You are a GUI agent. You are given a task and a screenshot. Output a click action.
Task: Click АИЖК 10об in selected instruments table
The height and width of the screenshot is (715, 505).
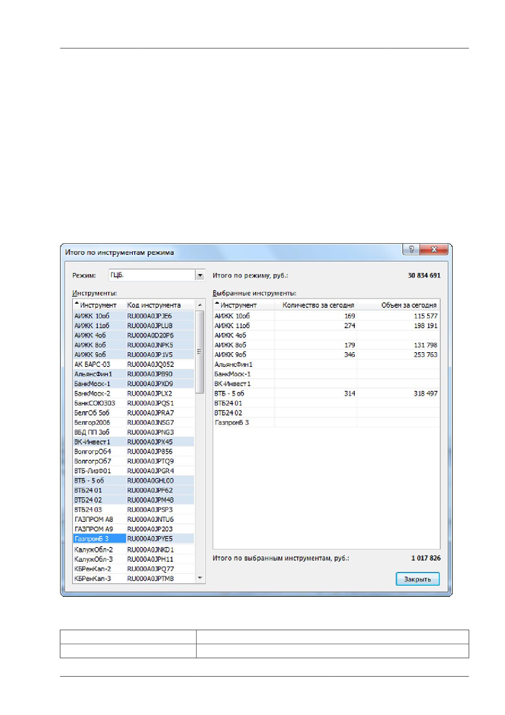click(326, 316)
